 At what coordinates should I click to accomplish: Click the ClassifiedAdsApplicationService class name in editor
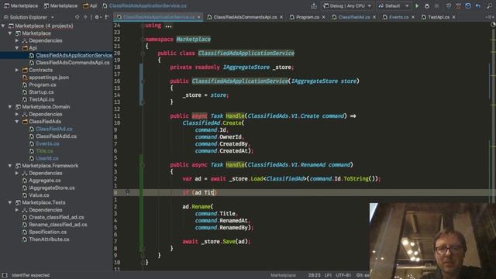click(x=246, y=53)
